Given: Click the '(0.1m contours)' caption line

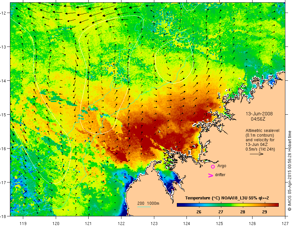Looking at the screenshot, I should click(x=260, y=135).
